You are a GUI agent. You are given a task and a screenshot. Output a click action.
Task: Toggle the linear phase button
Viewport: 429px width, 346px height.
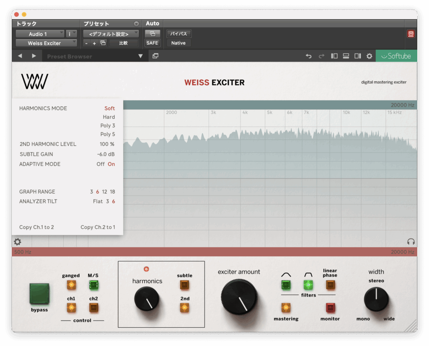tap(330, 285)
